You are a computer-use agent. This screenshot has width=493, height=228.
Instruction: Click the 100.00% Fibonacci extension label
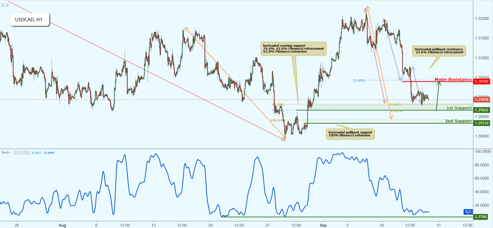277,120
